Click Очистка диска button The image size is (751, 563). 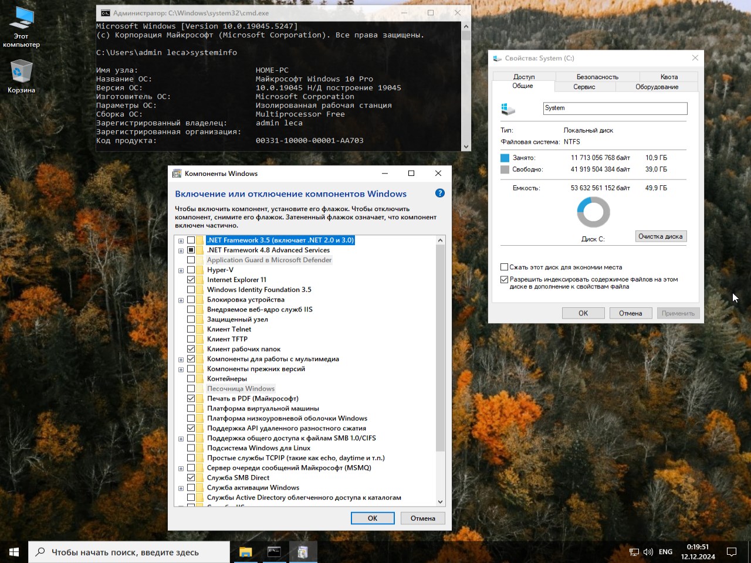pos(661,236)
